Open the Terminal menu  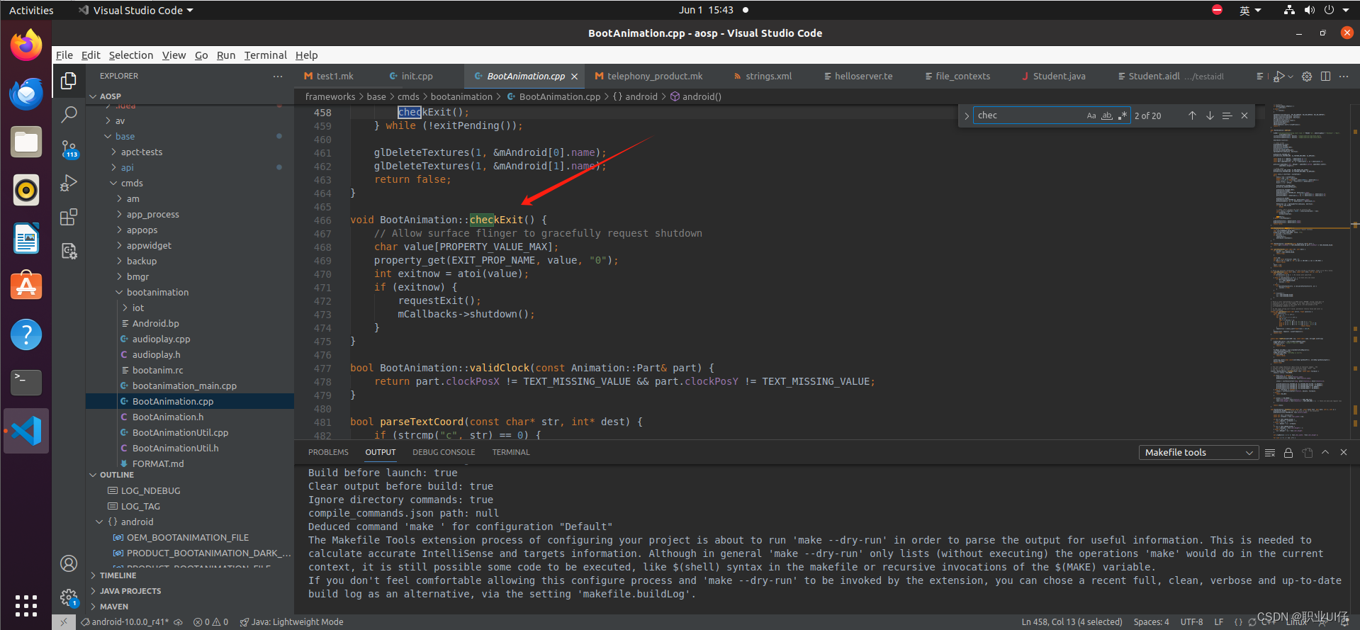[265, 55]
